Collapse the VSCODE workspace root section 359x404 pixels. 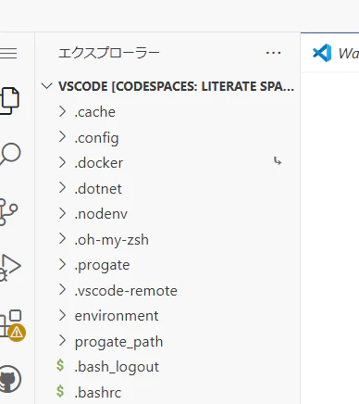tap(46, 86)
